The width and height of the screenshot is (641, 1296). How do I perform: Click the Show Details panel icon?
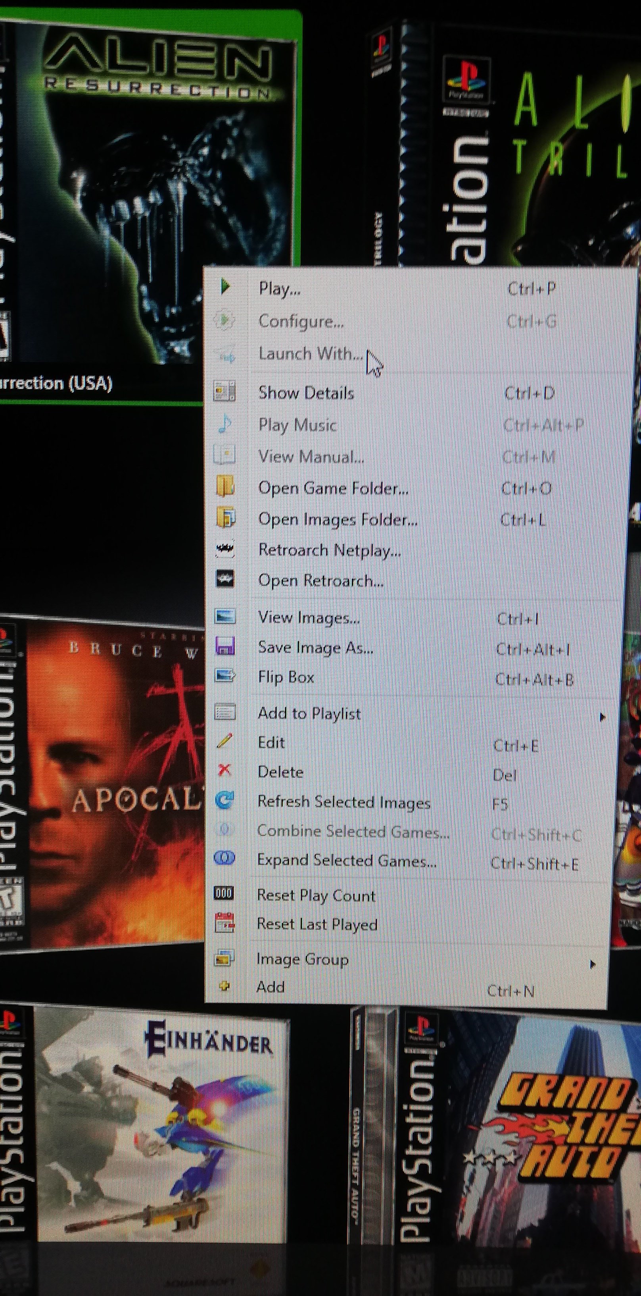225,391
